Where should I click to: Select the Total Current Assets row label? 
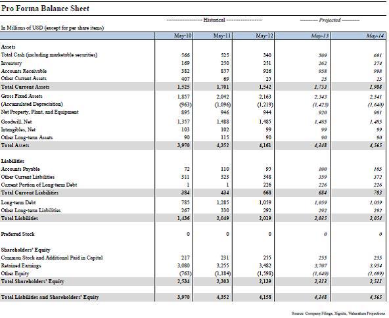click(25, 87)
